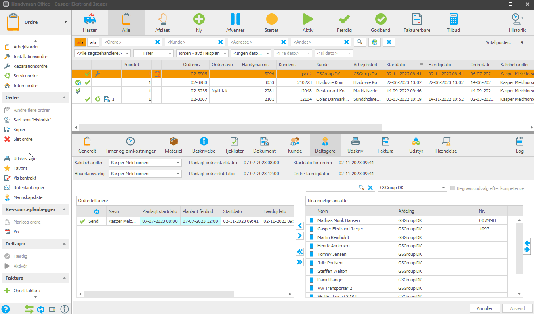534x314 pixels.
Task: Select order row 02-3880
Action: (x=303, y=82)
